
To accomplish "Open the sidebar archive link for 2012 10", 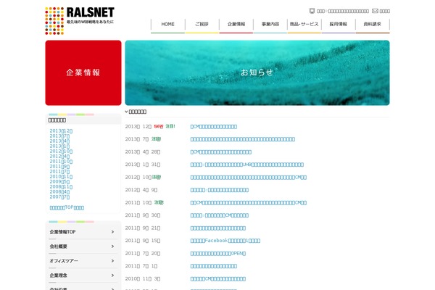I will coord(61,152).
